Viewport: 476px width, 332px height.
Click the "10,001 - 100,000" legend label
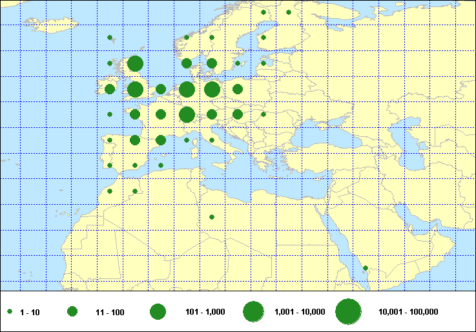coord(408,313)
